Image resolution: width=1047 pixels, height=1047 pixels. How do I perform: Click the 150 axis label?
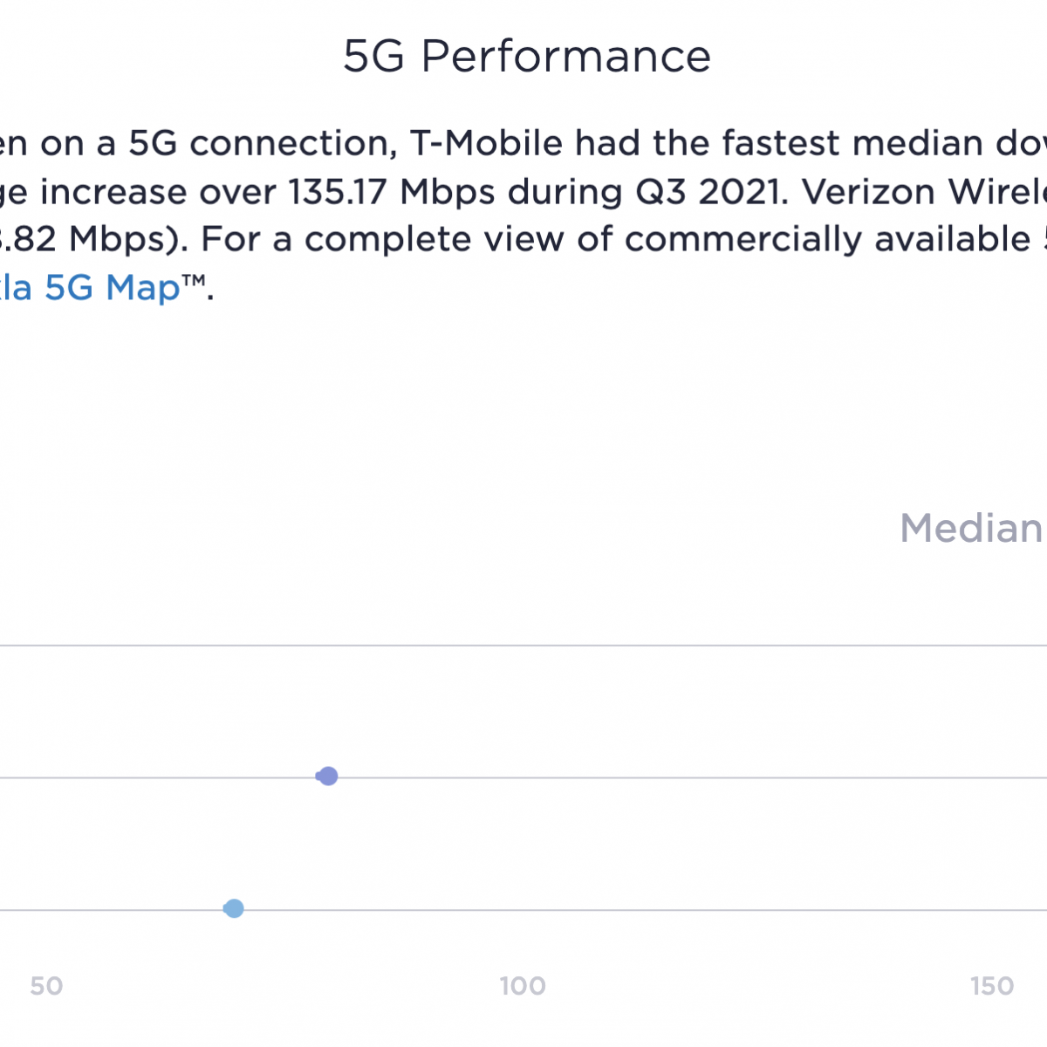992,986
